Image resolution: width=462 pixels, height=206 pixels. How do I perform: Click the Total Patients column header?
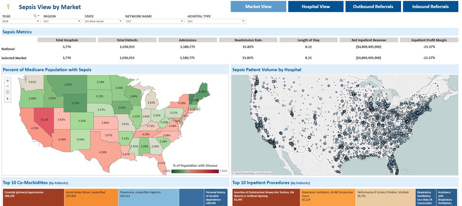pos(127,40)
